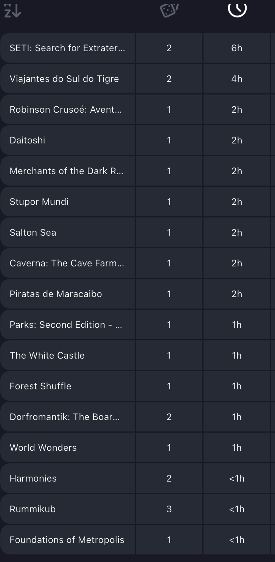Click the play time cell for Harmonies
The width and height of the screenshot is (275, 562).
coord(237,479)
